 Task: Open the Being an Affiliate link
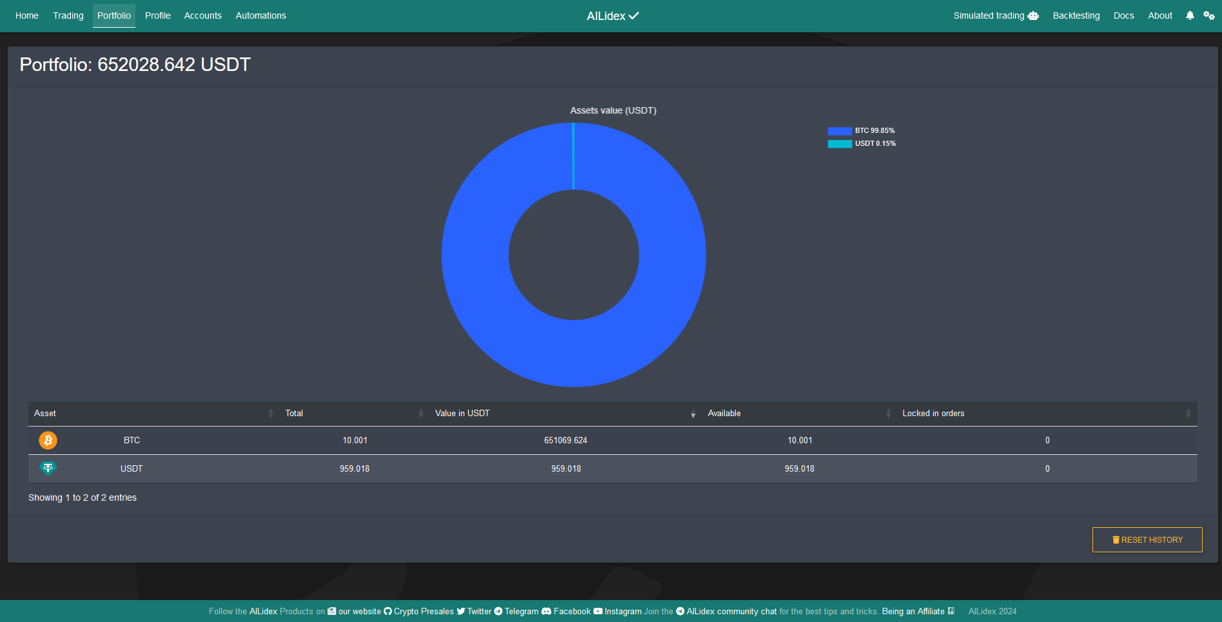tap(913, 611)
